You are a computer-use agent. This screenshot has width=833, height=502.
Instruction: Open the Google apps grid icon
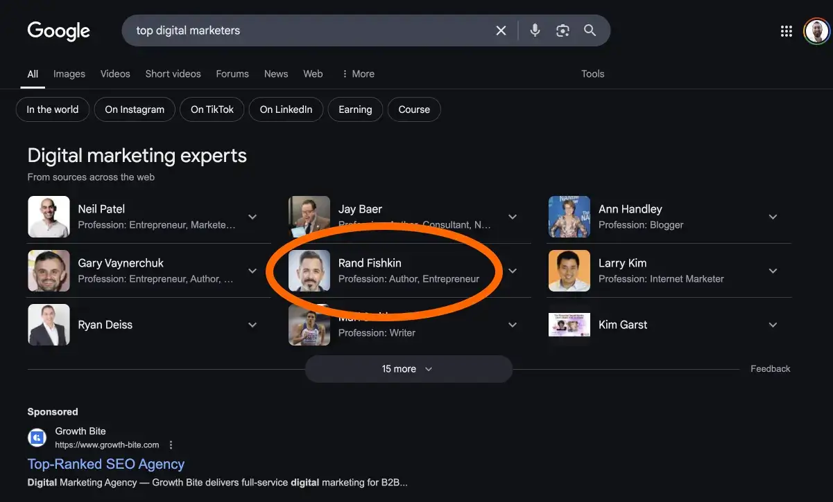tap(786, 31)
